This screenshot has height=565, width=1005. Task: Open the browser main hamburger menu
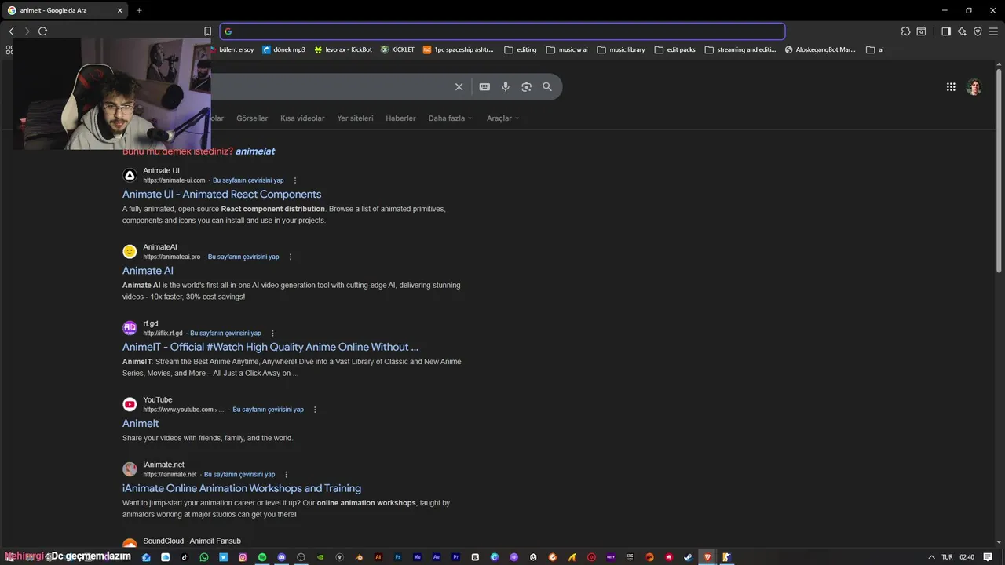[993, 31]
